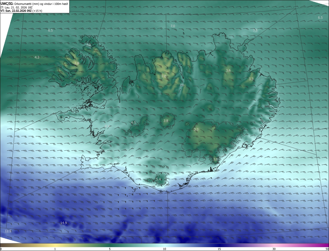329x251 pixels.
Task: Click the 7.5 value off the northeast coast
Action: pos(255,30)
